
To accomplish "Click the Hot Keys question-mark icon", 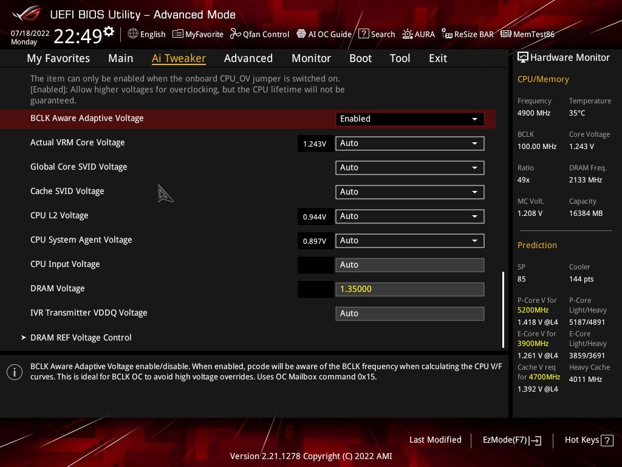I will [x=607, y=440].
